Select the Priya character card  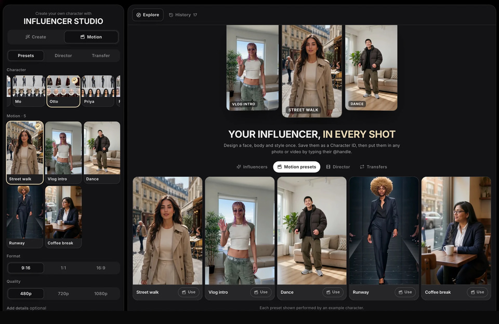[x=98, y=90]
